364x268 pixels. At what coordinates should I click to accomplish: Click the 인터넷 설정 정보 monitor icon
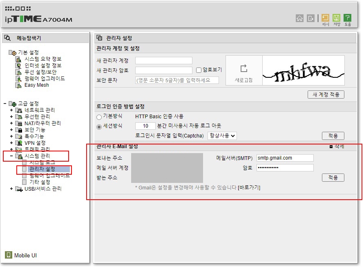(18, 66)
